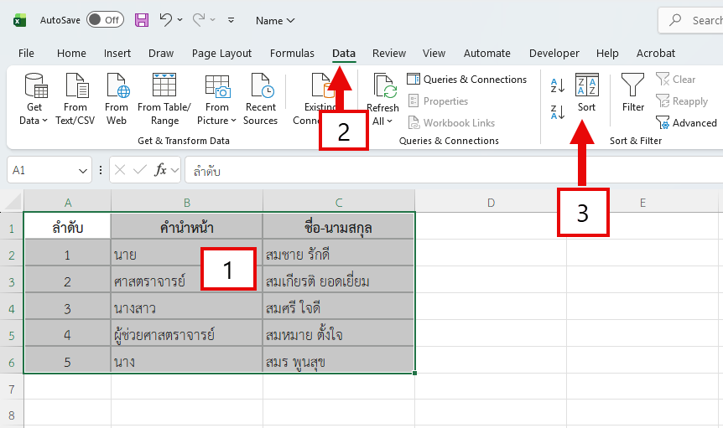Image resolution: width=723 pixels, height=428 pixels.
Task: Switch to the View tab
Action: point(434,54)
